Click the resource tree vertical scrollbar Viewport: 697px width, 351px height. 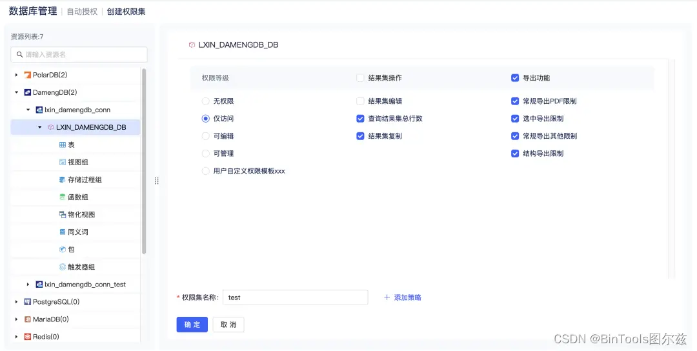click(143, 161)
